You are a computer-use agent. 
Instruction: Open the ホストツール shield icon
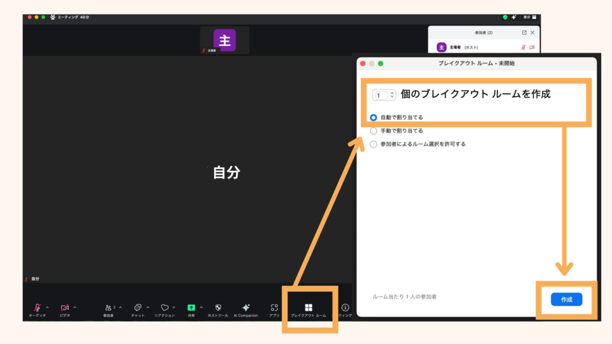coord(218,306)
